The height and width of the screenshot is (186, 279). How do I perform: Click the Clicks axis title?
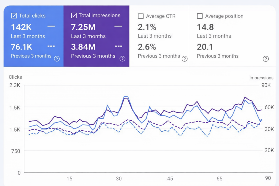point(15,77)
